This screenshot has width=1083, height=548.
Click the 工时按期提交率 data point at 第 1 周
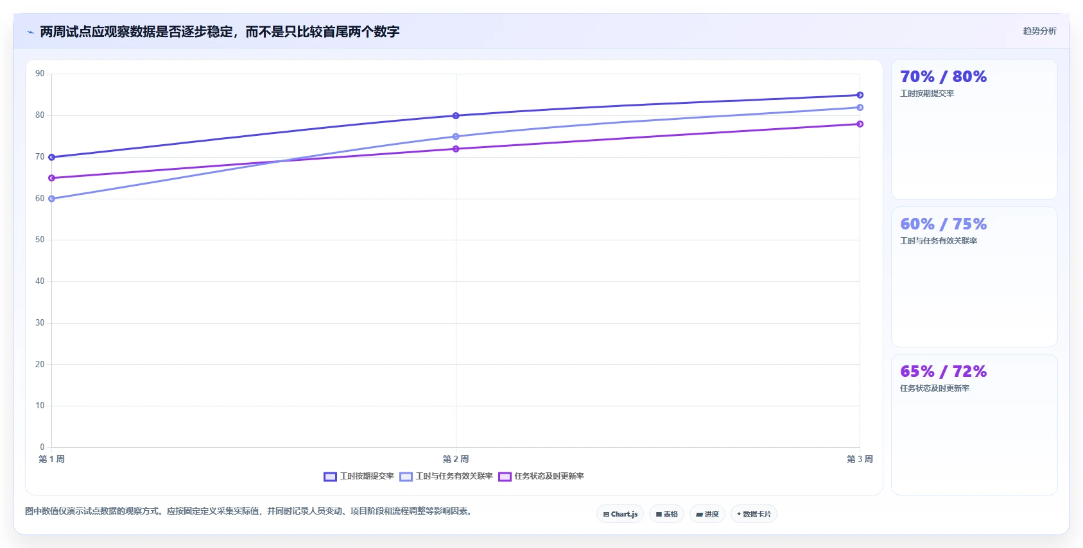[51, 157]
